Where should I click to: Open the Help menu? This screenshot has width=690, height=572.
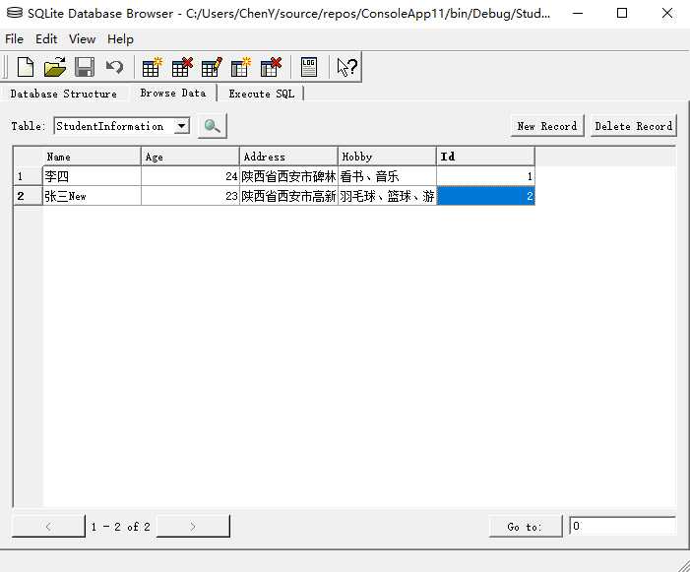tap(120, 39)
